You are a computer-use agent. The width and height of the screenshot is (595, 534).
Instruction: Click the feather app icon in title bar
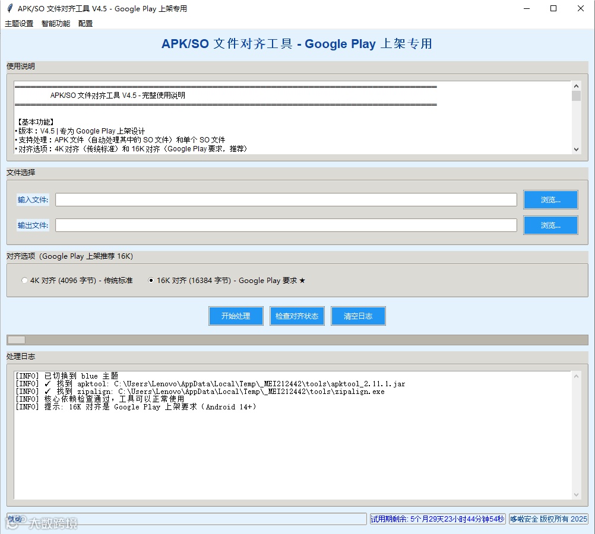pyautogui.click(x=10, y=8)
